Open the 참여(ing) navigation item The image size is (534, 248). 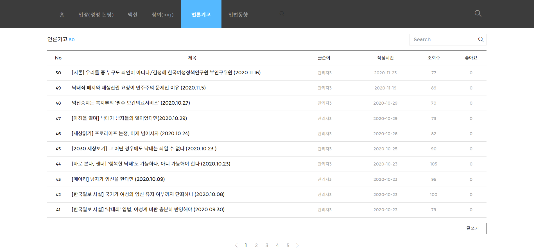pyautogui.click(x=162, y=15)
